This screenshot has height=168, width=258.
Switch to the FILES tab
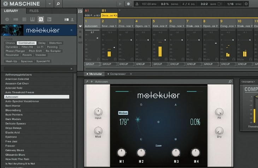tap(34, 11)
